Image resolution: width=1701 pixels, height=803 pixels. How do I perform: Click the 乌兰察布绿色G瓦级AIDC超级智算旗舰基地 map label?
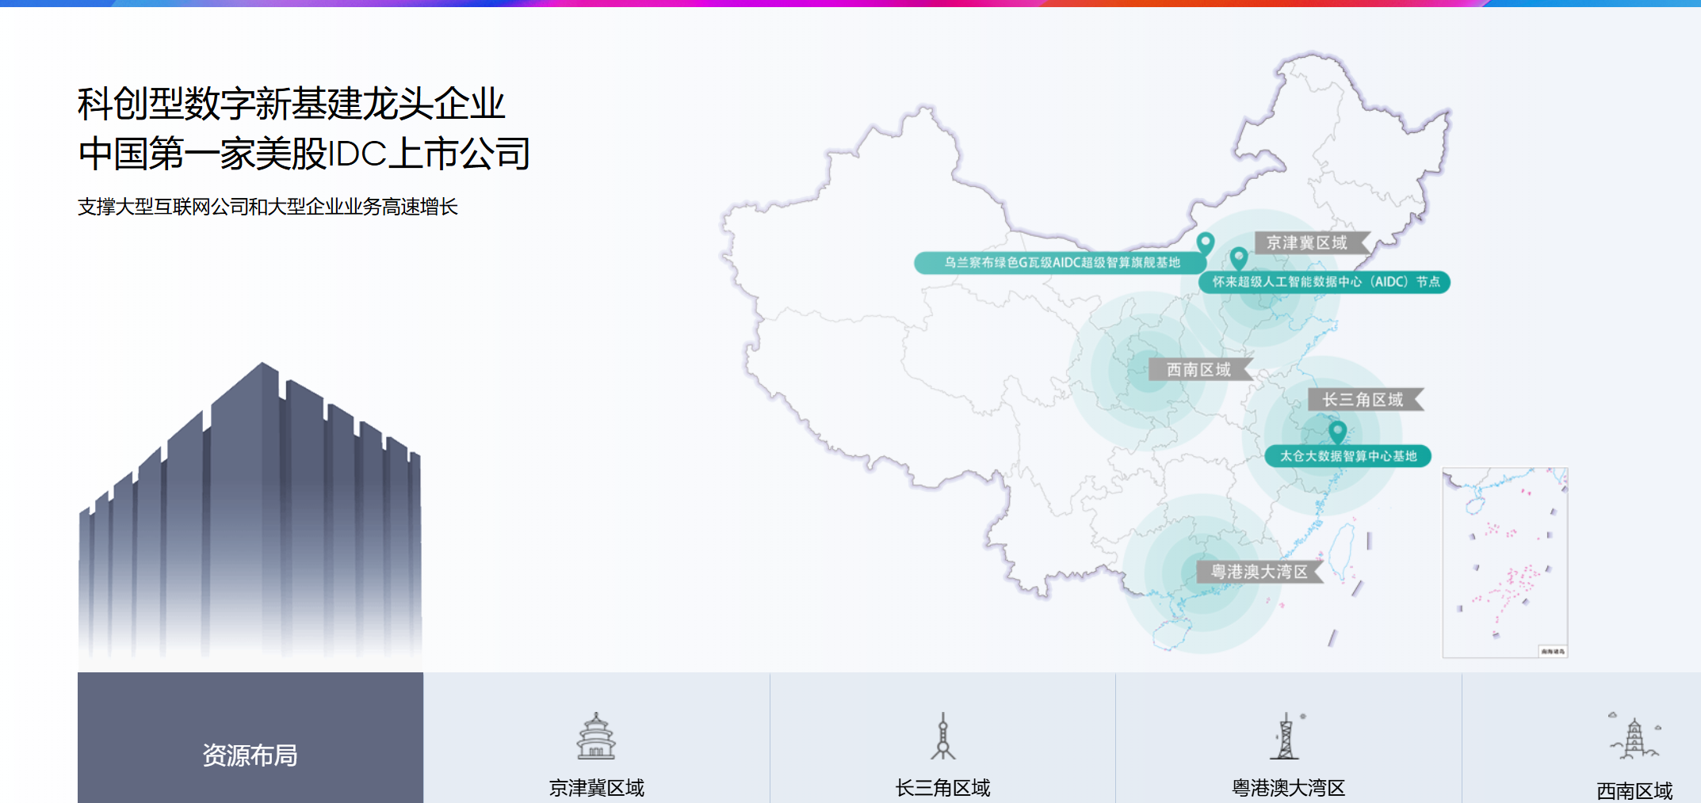point(1061,263)
